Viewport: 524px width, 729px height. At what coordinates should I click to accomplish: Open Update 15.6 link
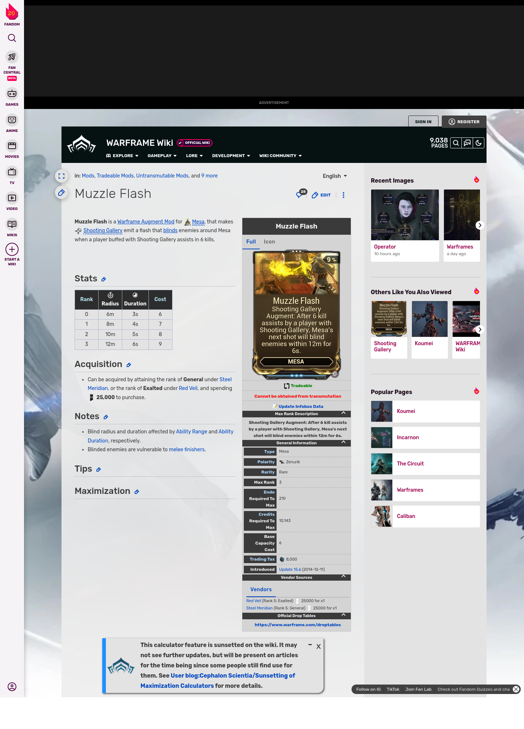[x=290, y=569]
